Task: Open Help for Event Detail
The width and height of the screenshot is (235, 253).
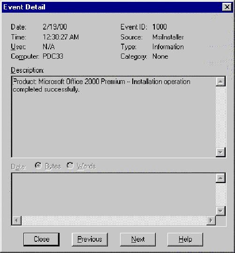Action: (185, 239)
